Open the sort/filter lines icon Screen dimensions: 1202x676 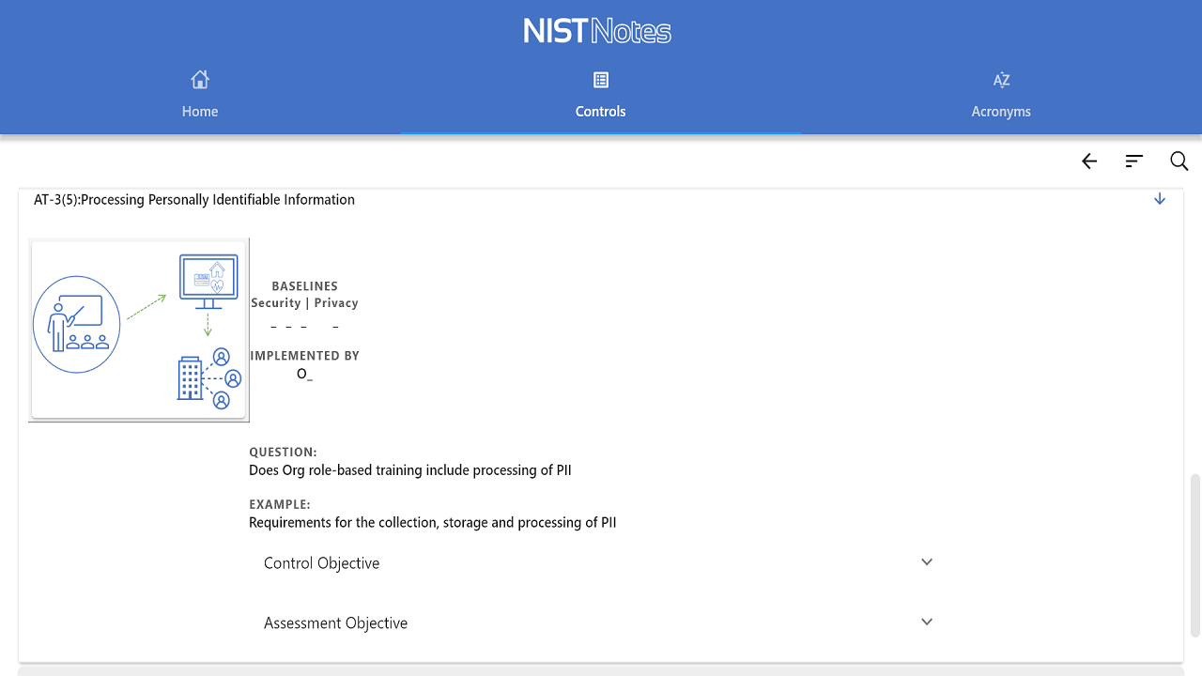point(1134,161)
